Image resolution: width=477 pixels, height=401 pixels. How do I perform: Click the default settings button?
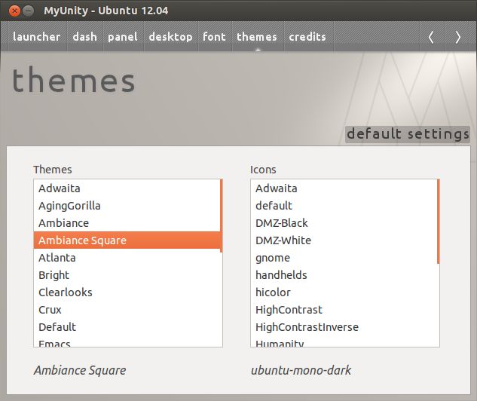pyautogui.click(x=408, y=134)
